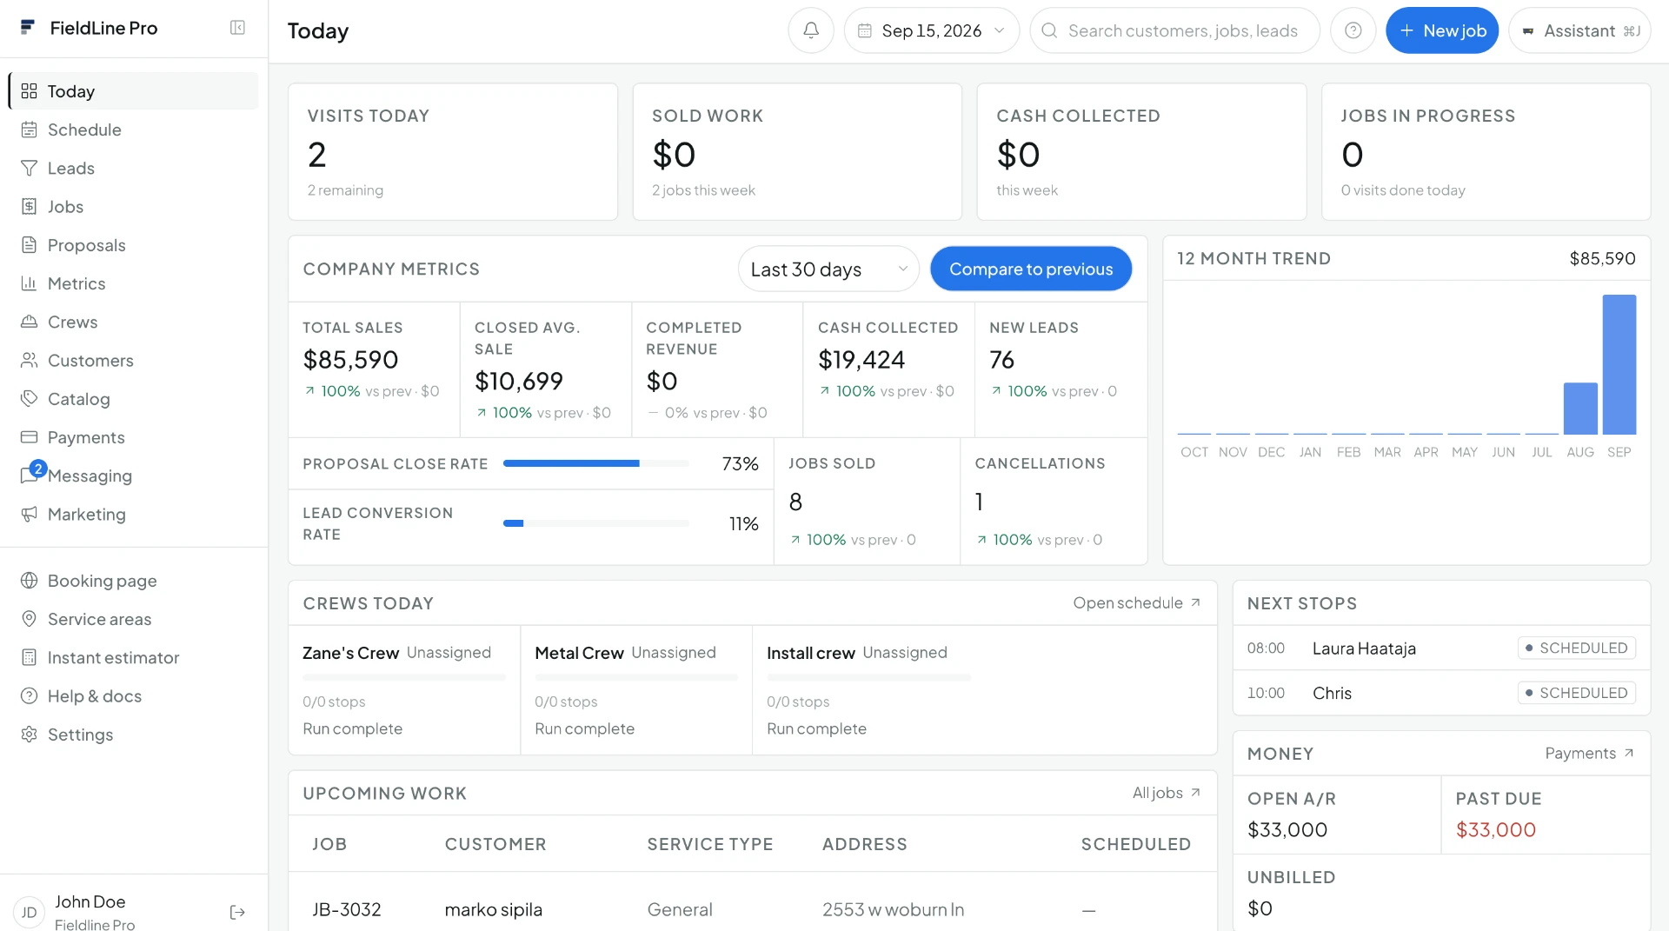Image resolution: width=1669 pixels, height=931 pixels.
Task: Create a New job
Action: pyautogui.click(x=1441, y=30)
